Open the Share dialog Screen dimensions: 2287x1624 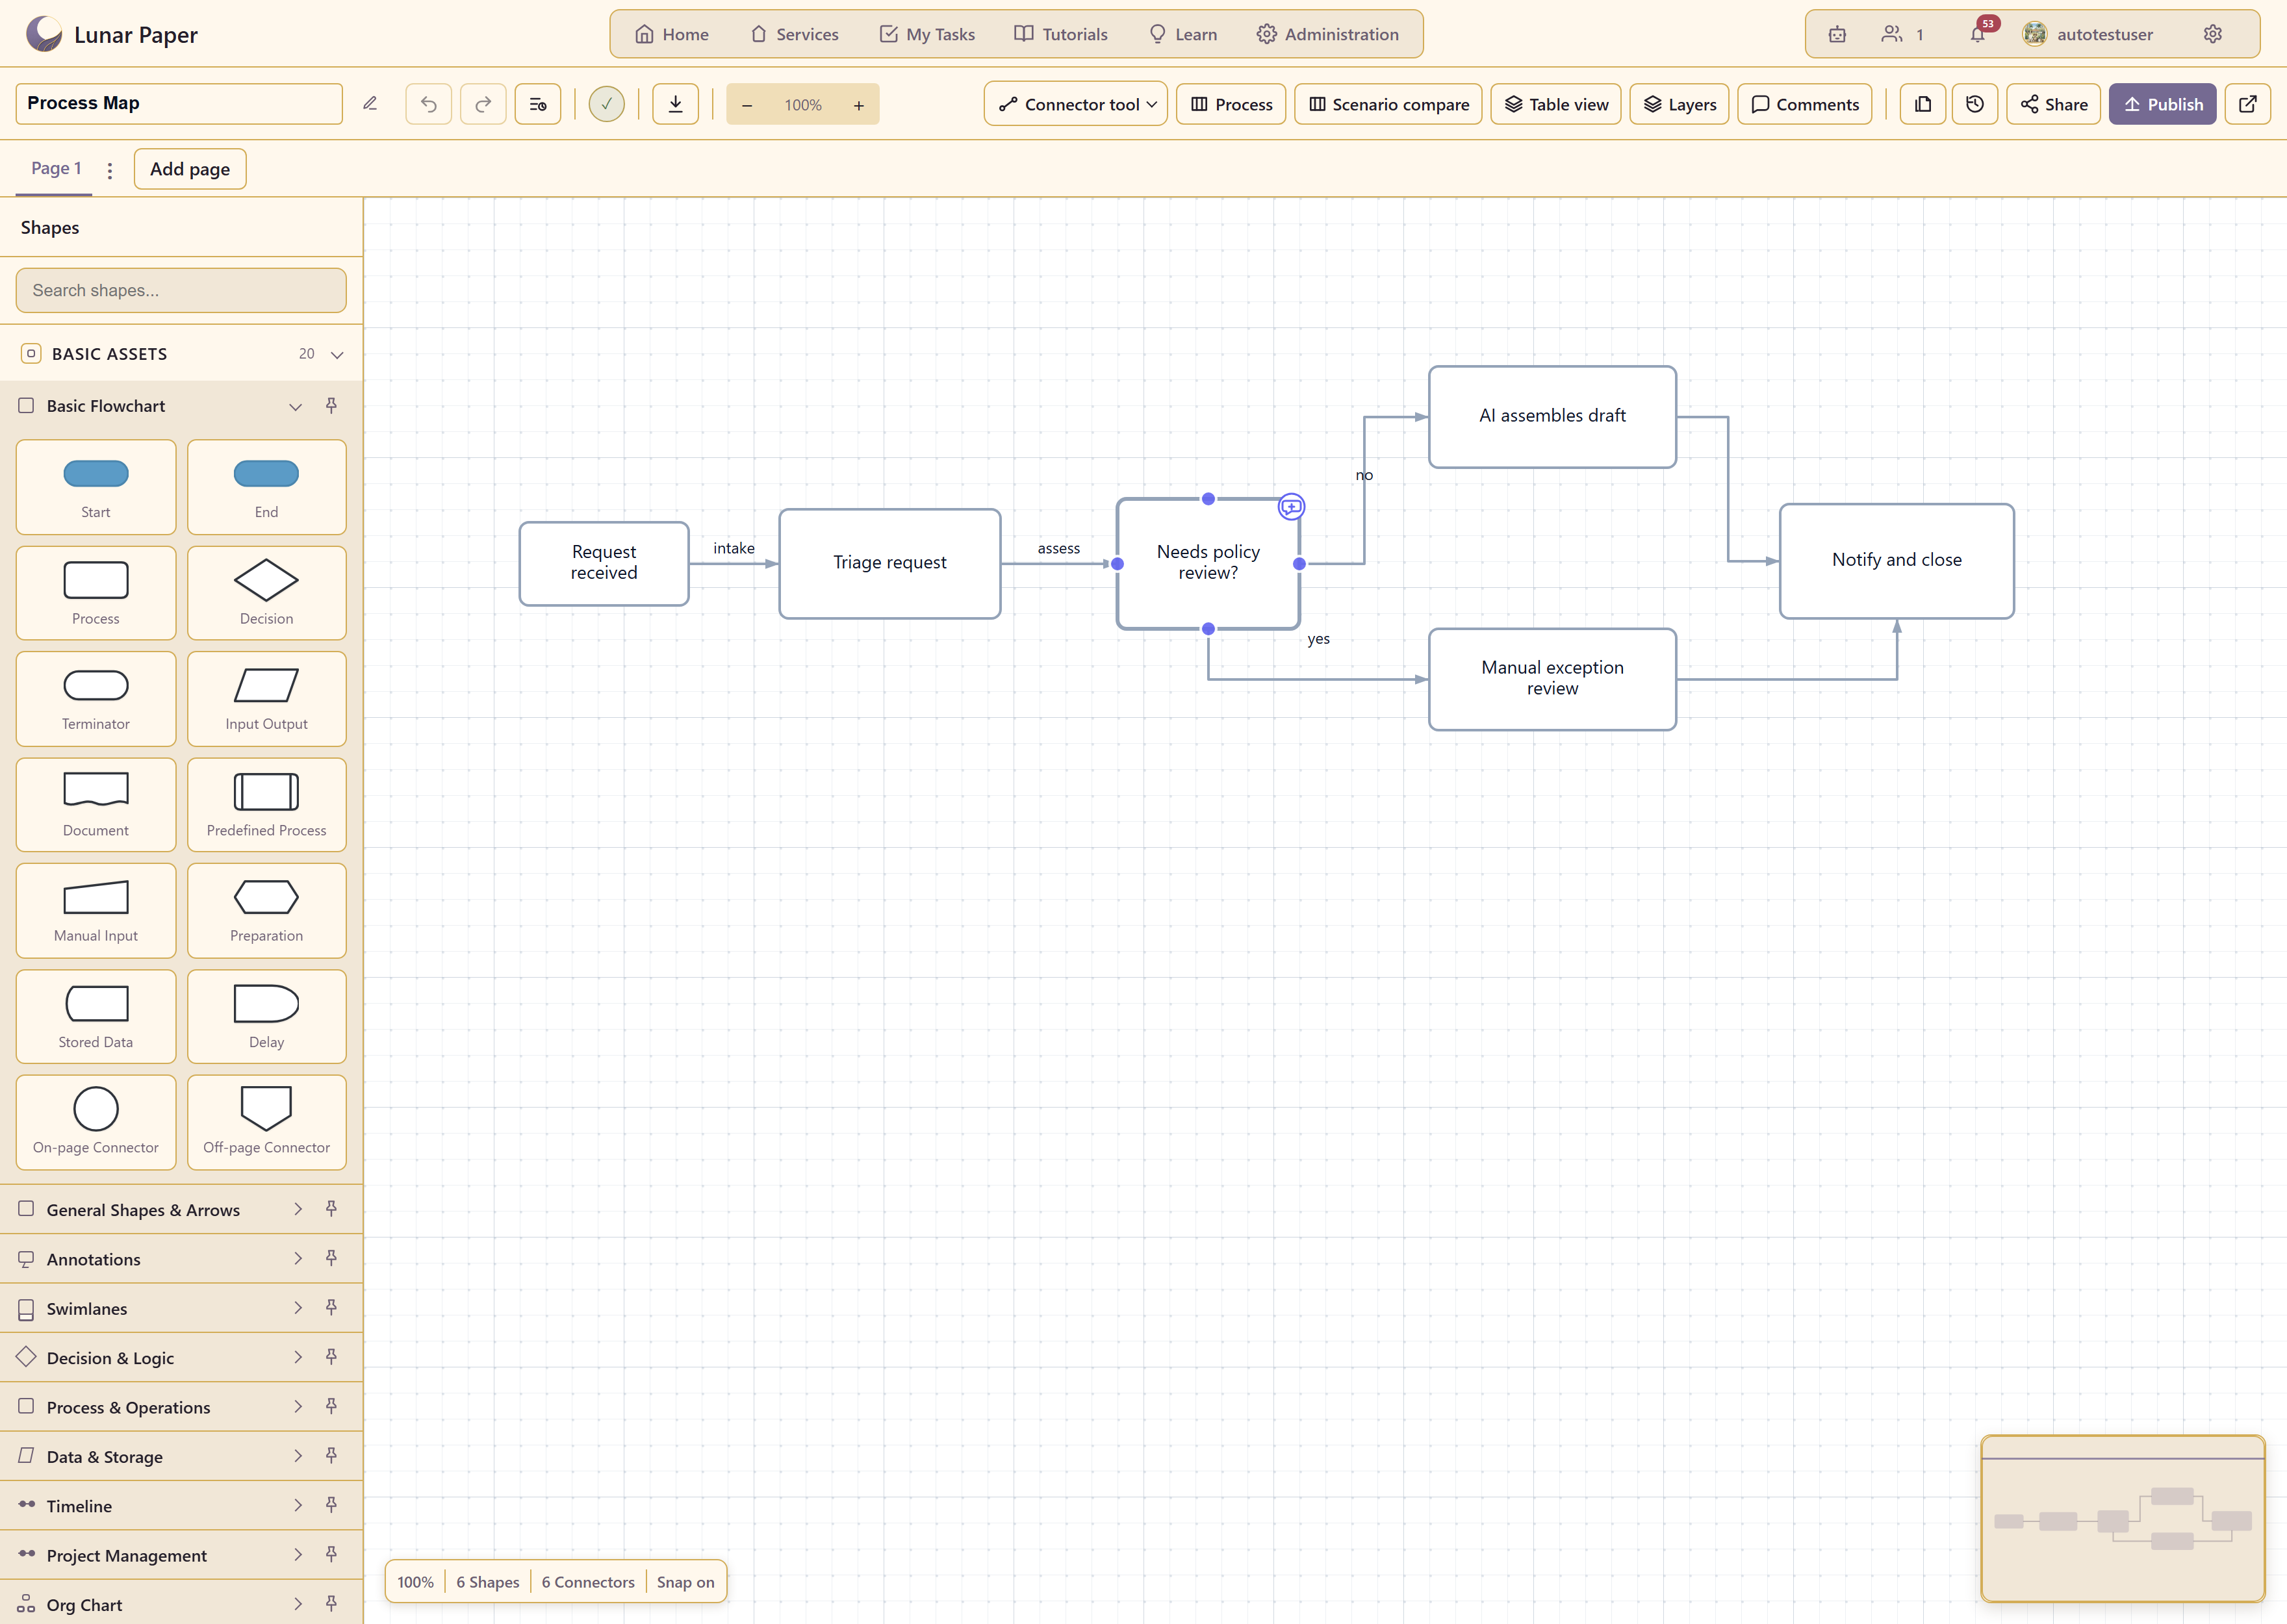[x=2053, y=104]
